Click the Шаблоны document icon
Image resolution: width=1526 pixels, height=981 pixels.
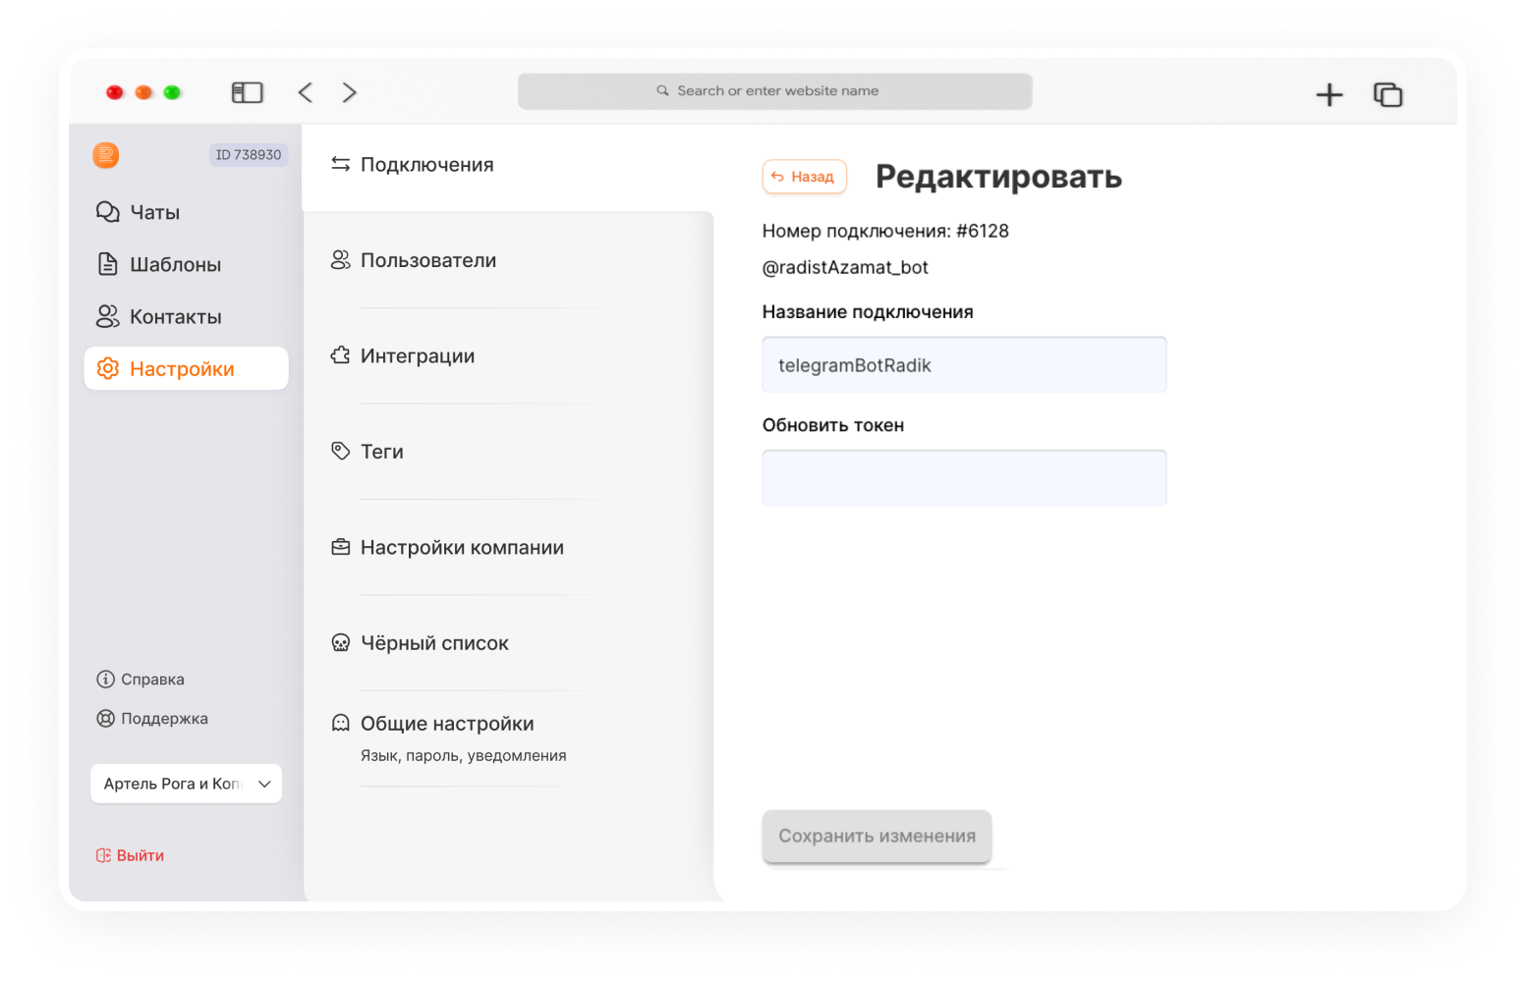107,264
